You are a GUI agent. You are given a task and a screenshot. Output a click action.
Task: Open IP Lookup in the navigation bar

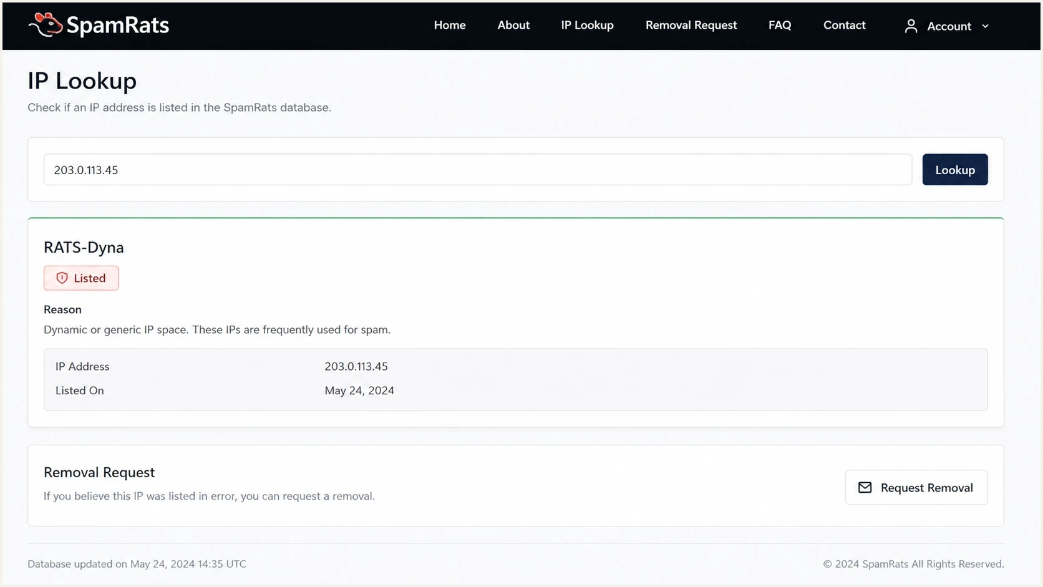(587, 25)
